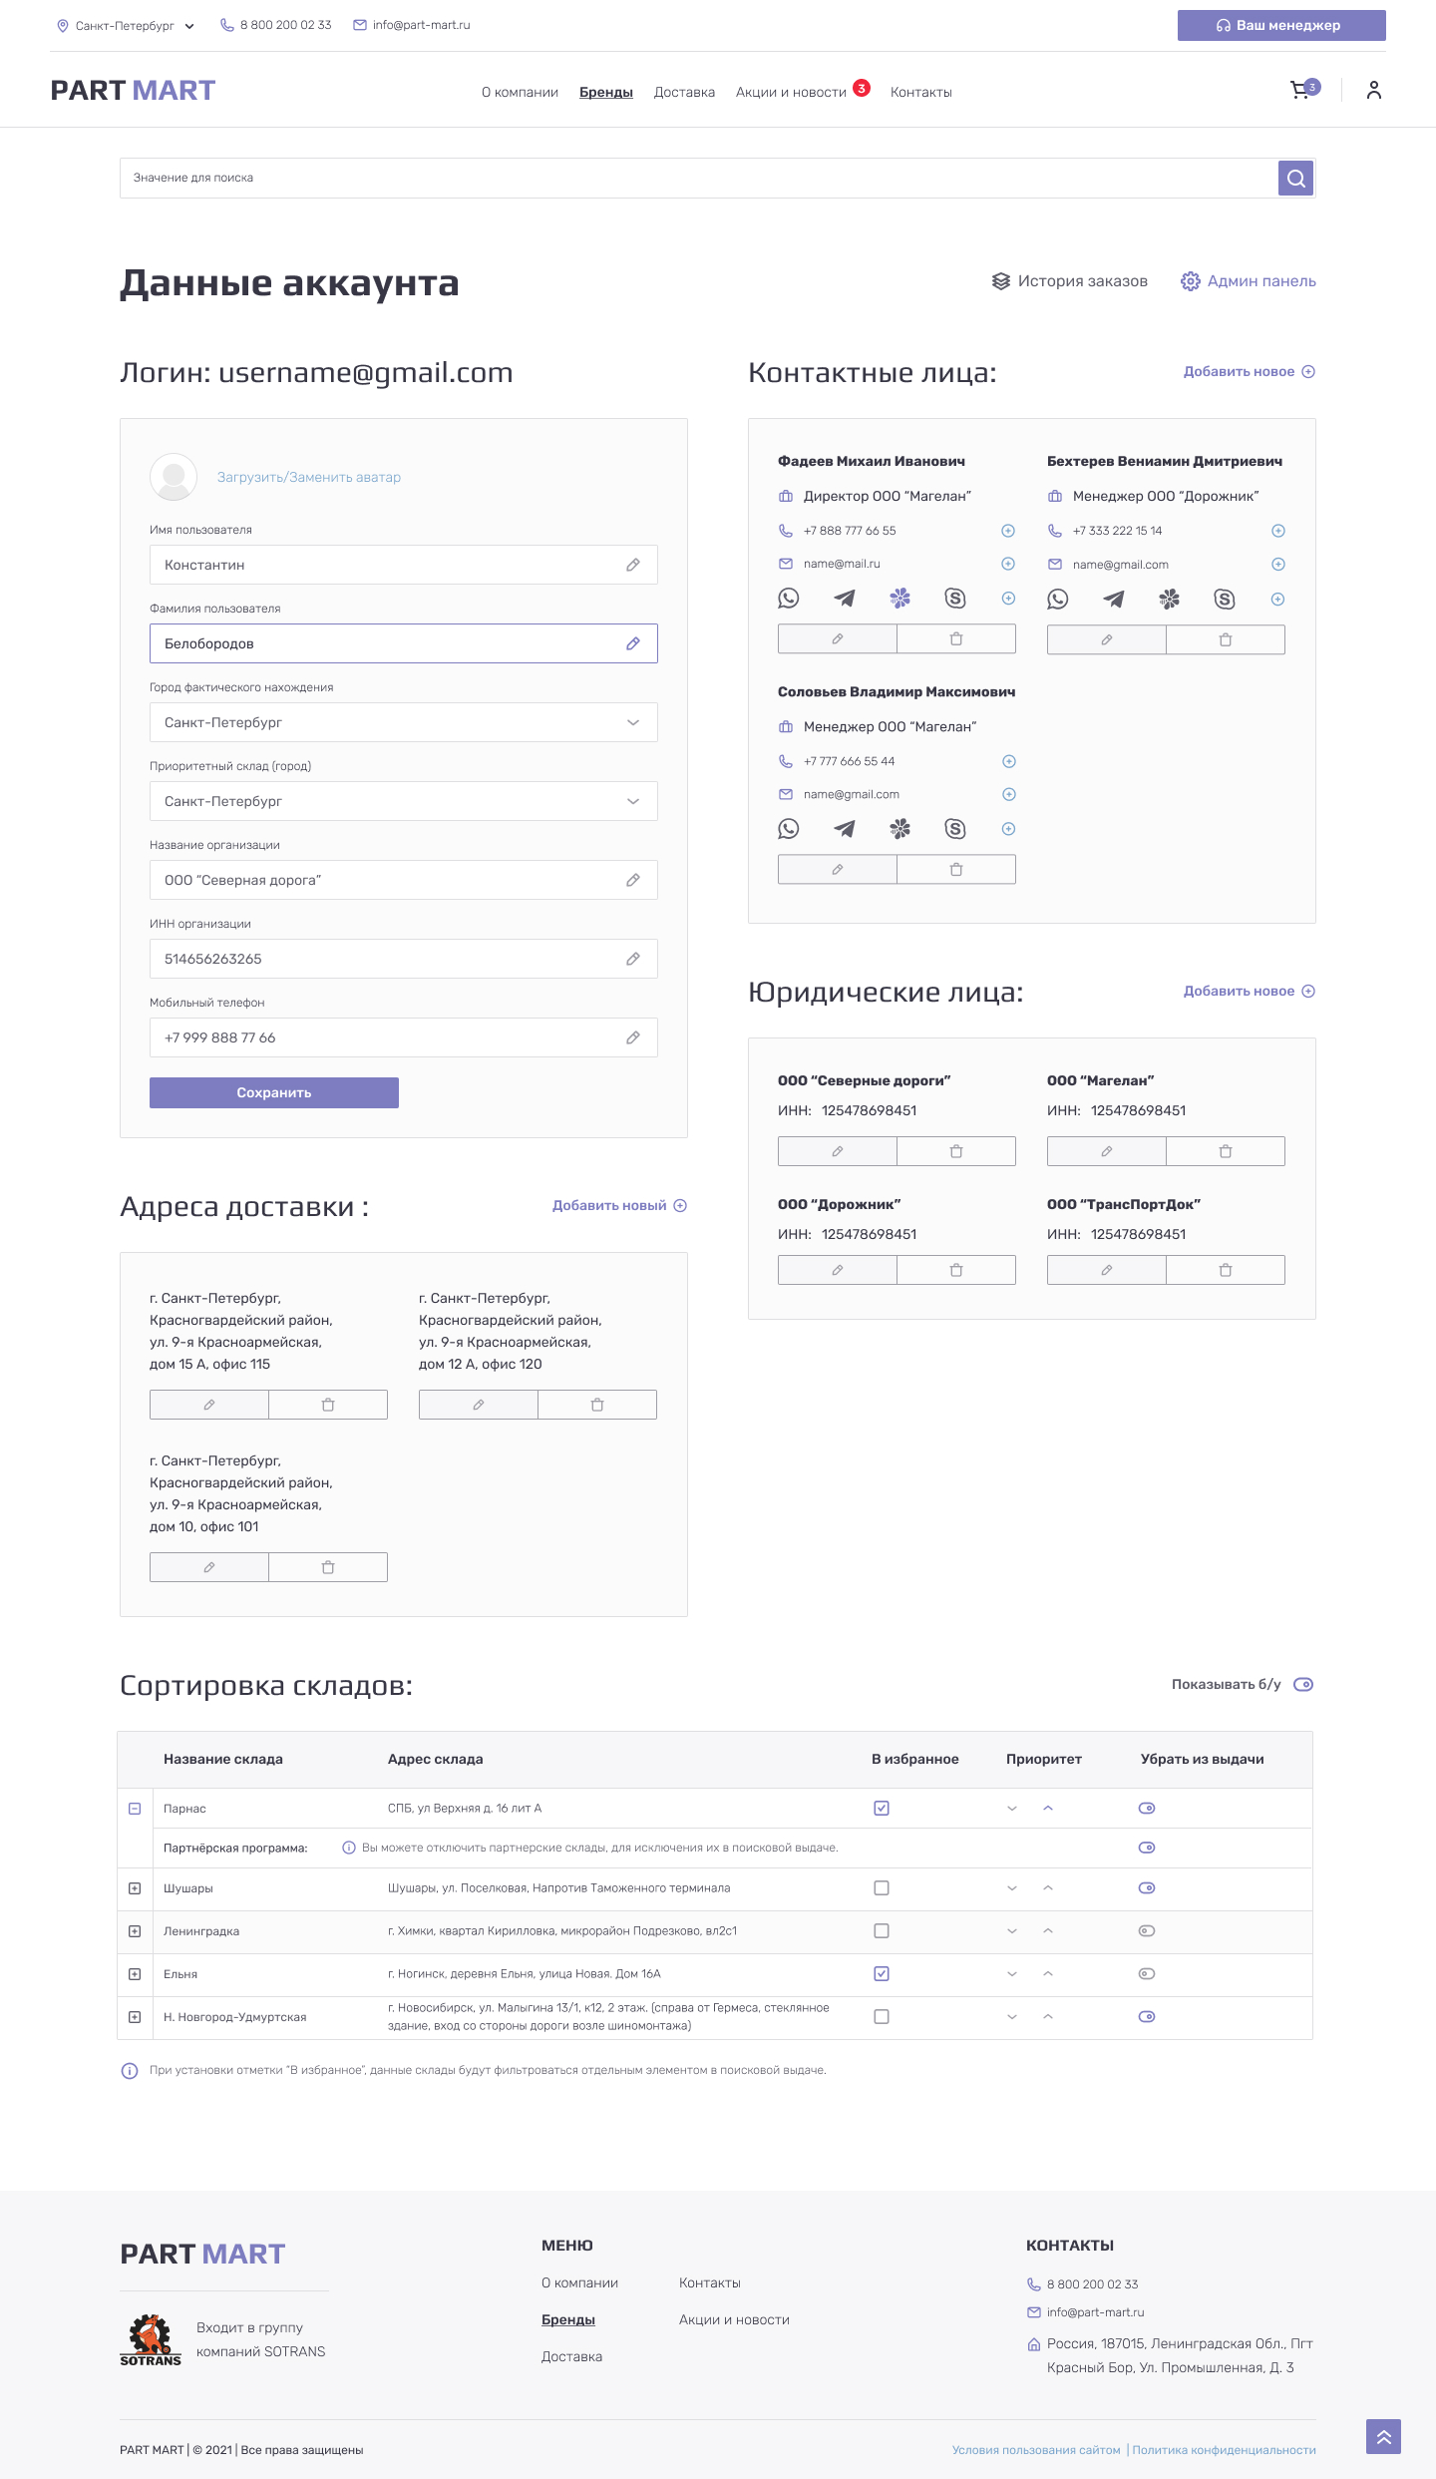
Task: Click the Значение для поиска search field
Action: (x=698, y=178)
